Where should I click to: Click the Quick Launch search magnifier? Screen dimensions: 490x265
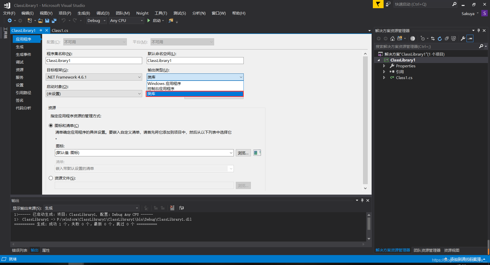click(454, 4)
